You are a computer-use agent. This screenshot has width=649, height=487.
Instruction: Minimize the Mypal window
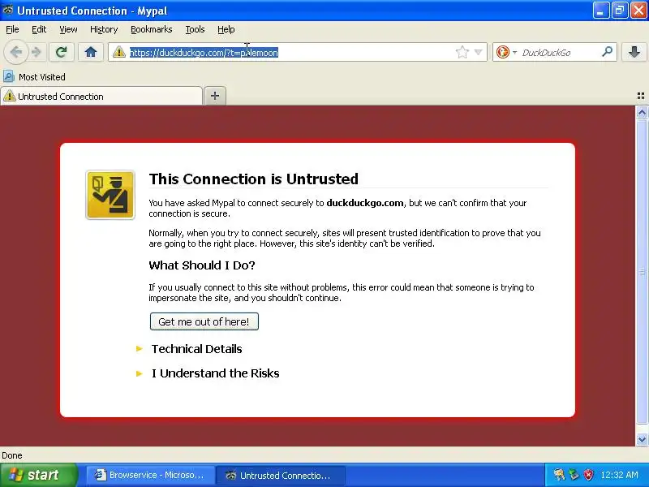(x=600, y=11)
